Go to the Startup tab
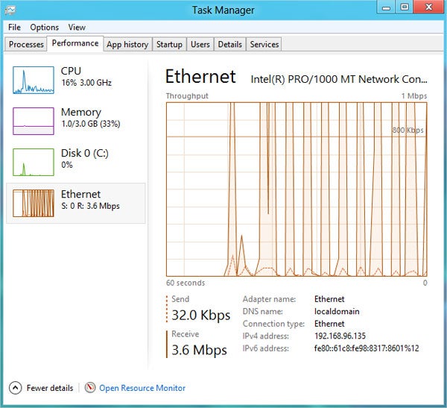This screenshot has width=447, height=408. [x=169, y=45]
